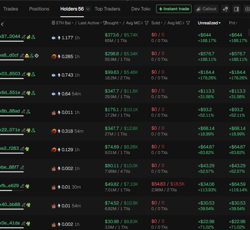Open settings gear at top right
Screen dimensions: 250x230
pos(247,9)
